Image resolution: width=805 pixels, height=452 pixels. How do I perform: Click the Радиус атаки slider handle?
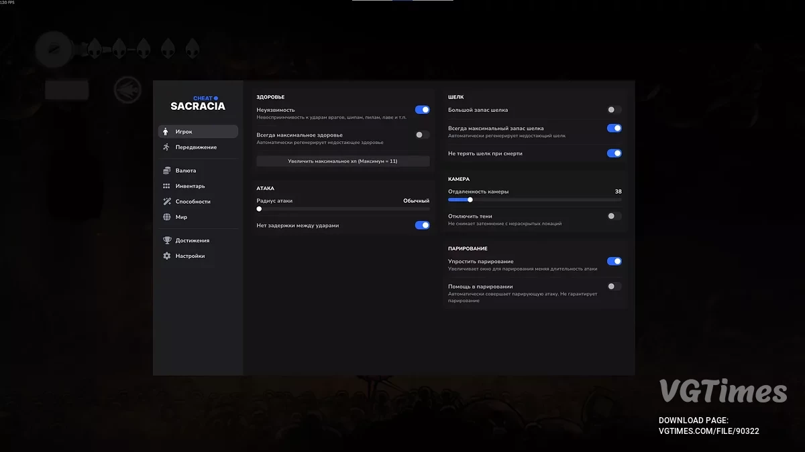(259, 209)
